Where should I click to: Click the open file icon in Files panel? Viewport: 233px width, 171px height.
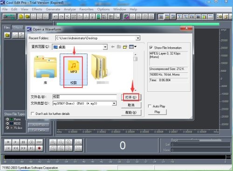click(7, 35)
